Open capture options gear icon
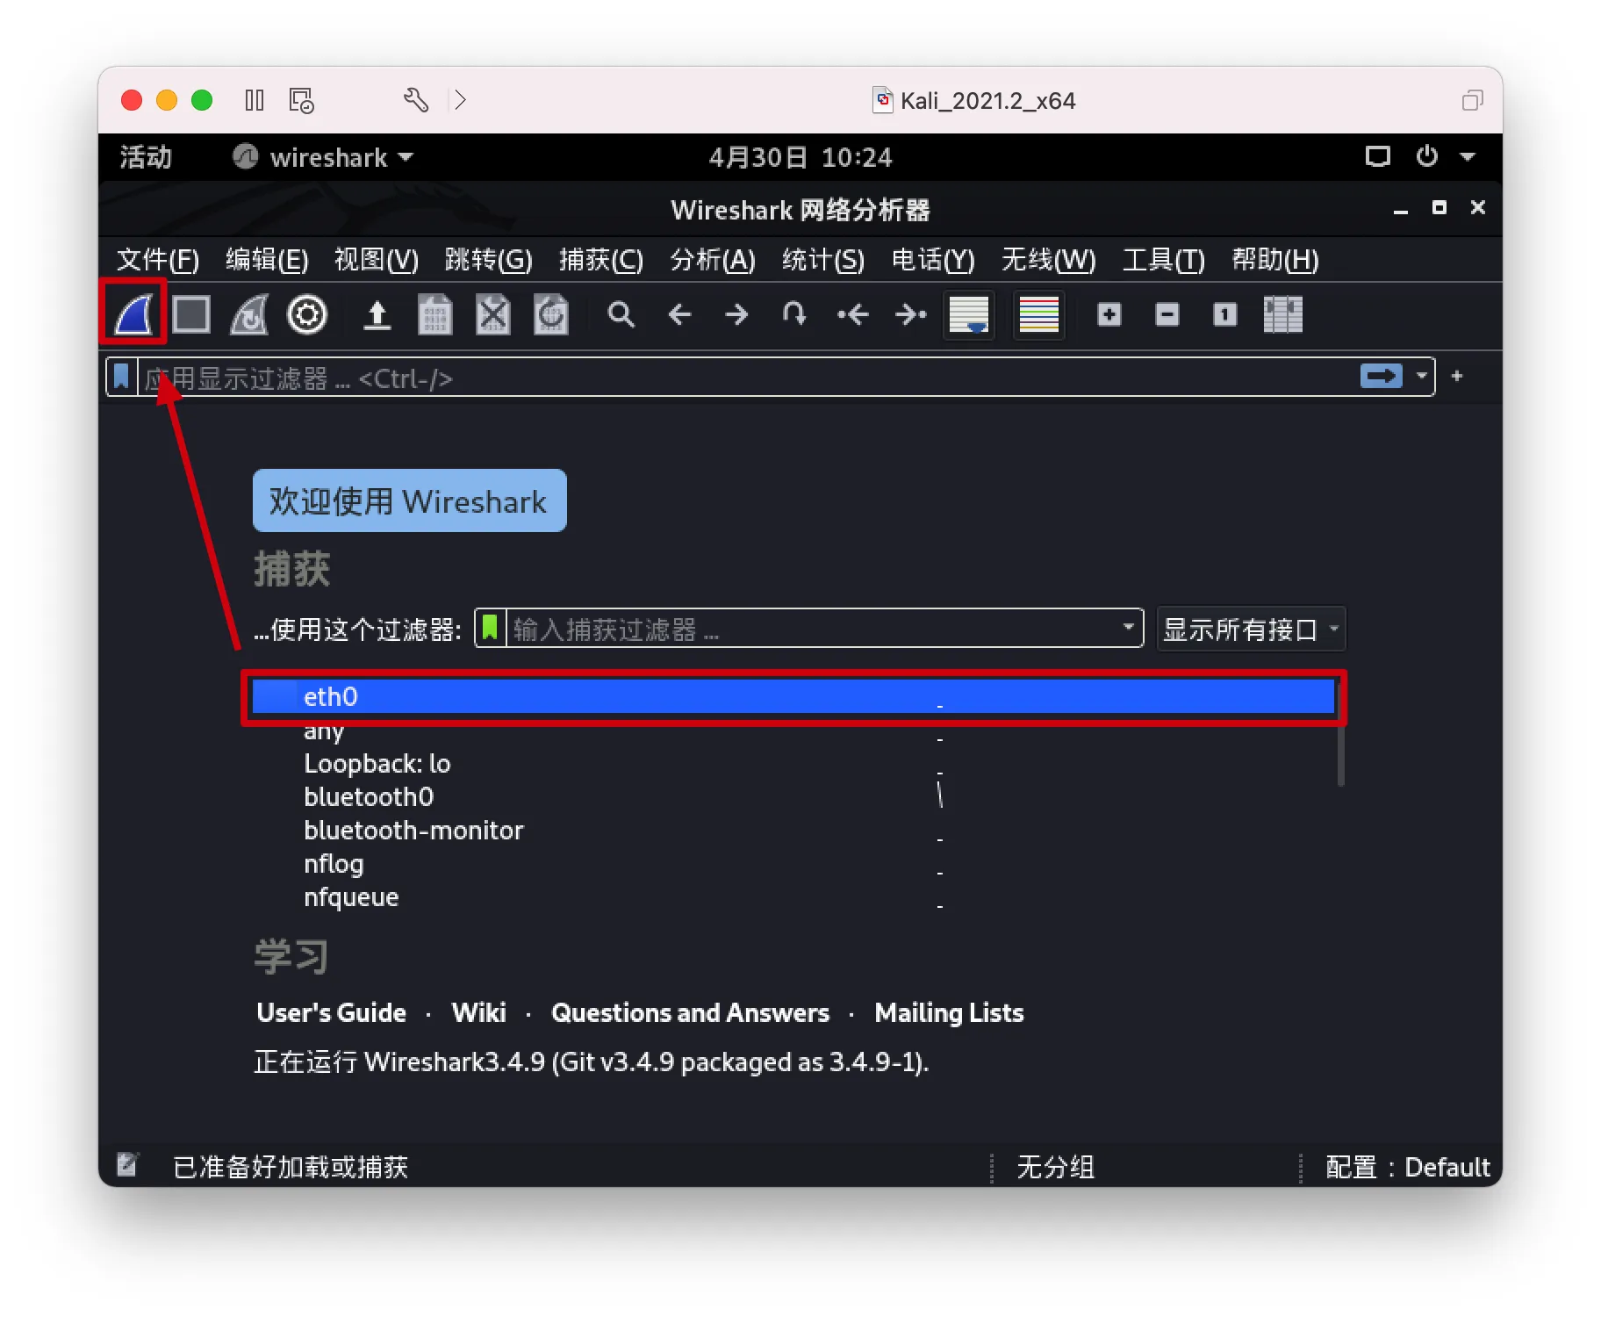Image resolution: width=1601 pixels, height=1317 pixels. [x=307, y=314]
